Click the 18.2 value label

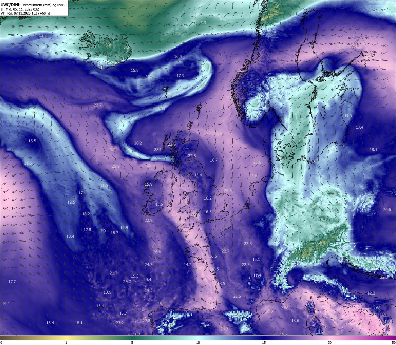click(86, 214)
